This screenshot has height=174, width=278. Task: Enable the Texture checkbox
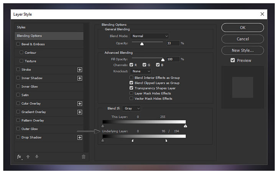click(21, 61)
